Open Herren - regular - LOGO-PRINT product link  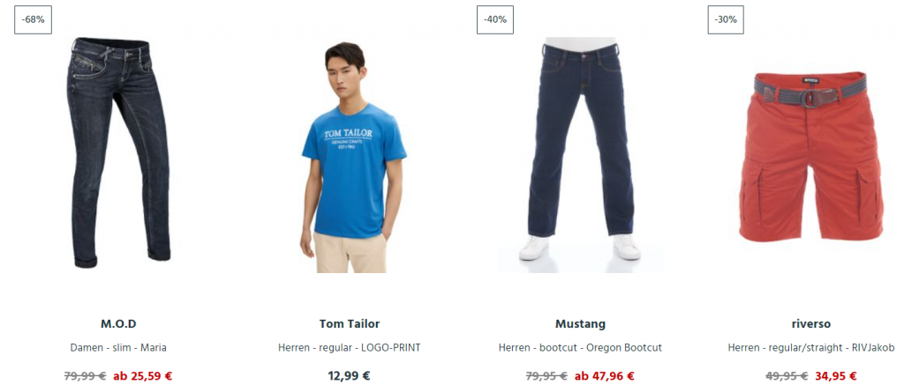point(350,348)
